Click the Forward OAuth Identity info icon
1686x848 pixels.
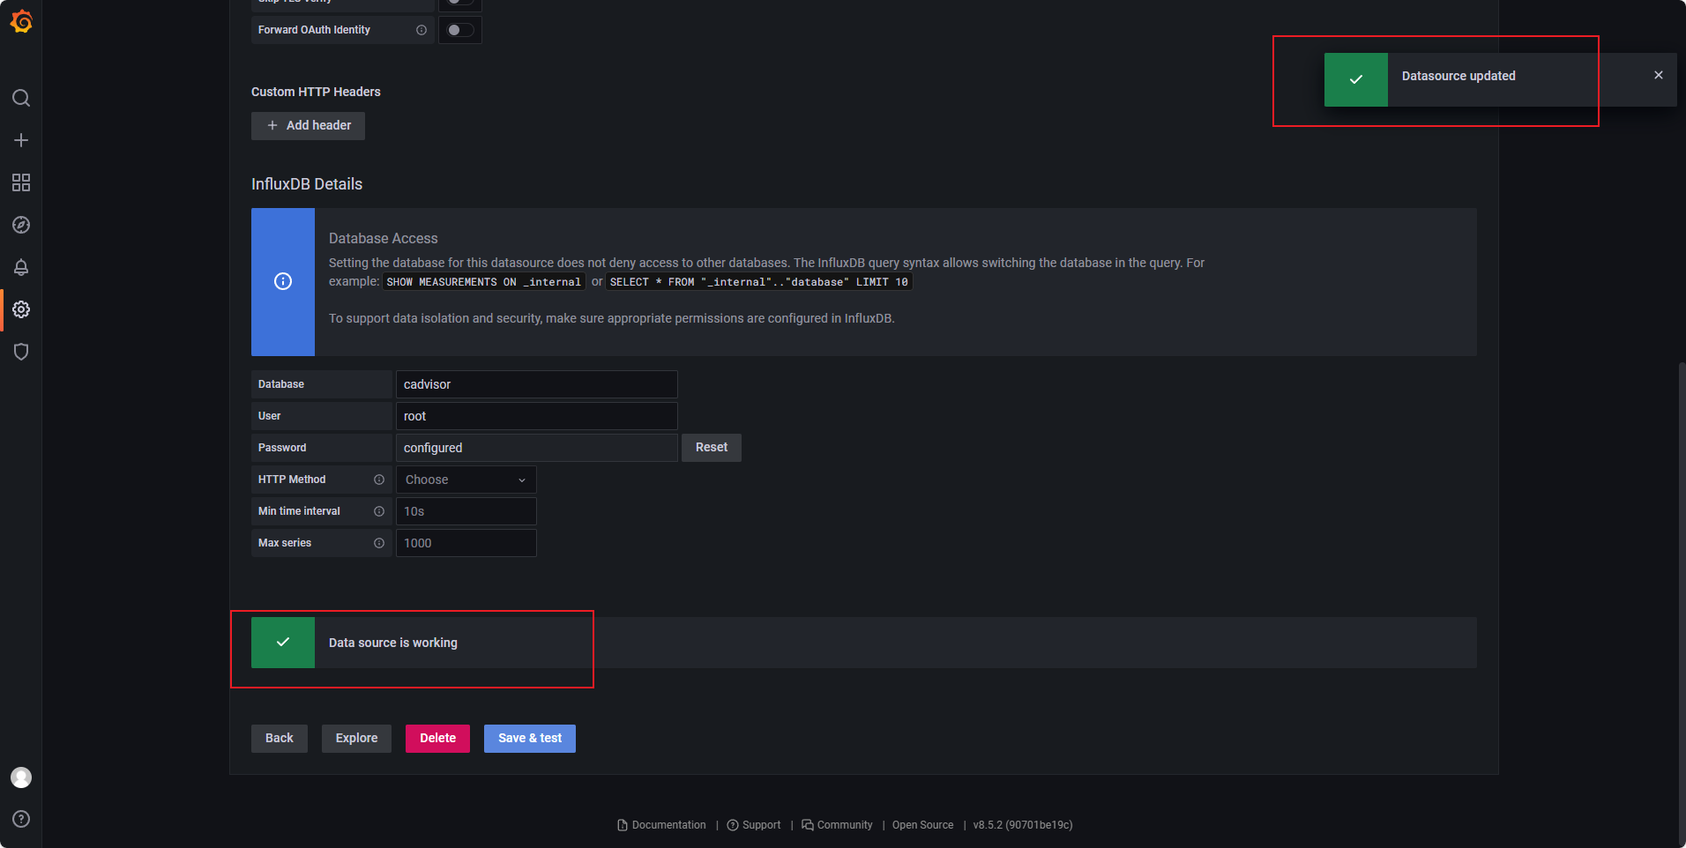(421, 30)
